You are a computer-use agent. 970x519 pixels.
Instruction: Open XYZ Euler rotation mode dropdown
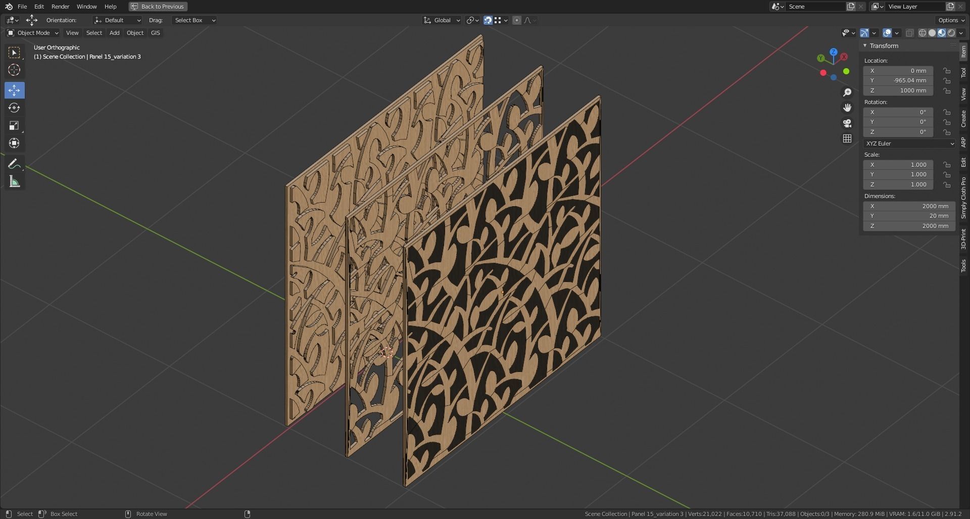click(909, 144)
